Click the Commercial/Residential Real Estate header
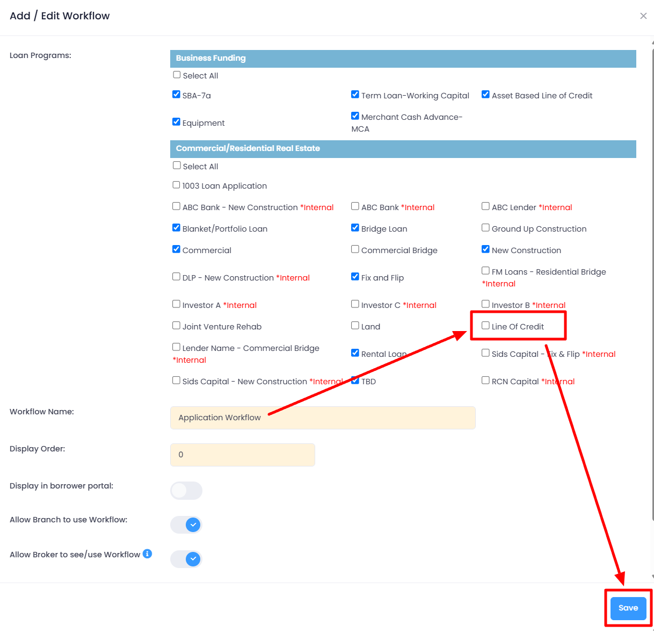654x632 pixels. coord(403,149)
